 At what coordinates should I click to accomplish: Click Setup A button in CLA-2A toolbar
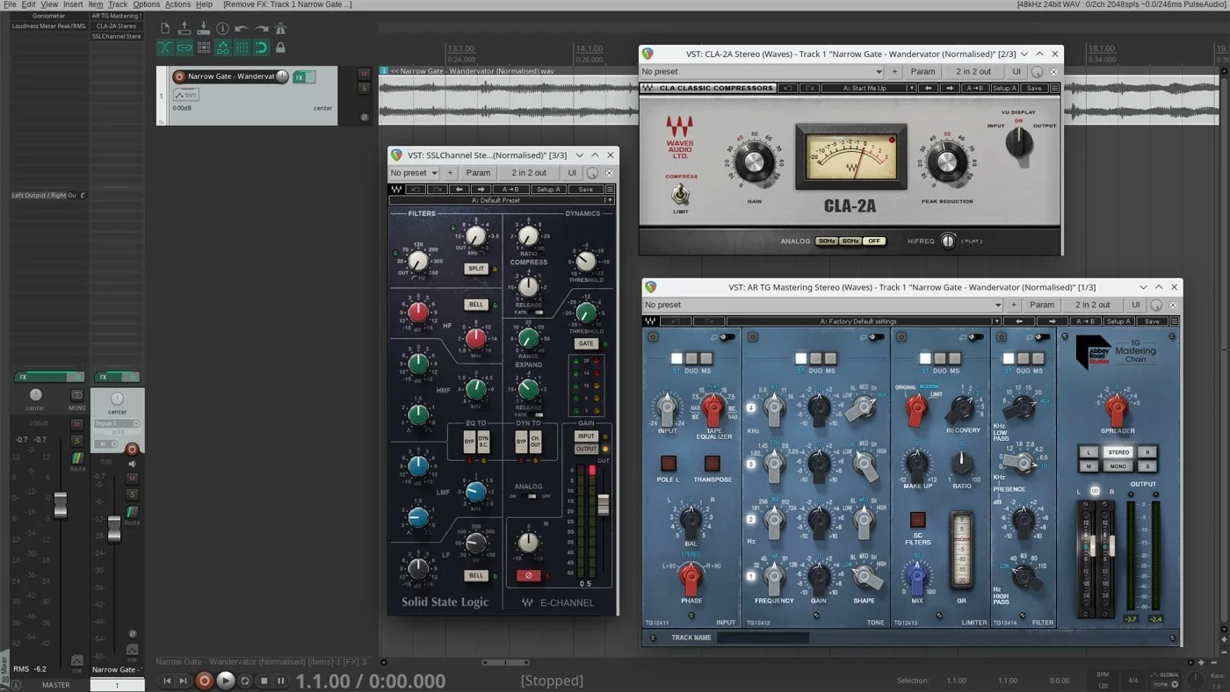1004,88
